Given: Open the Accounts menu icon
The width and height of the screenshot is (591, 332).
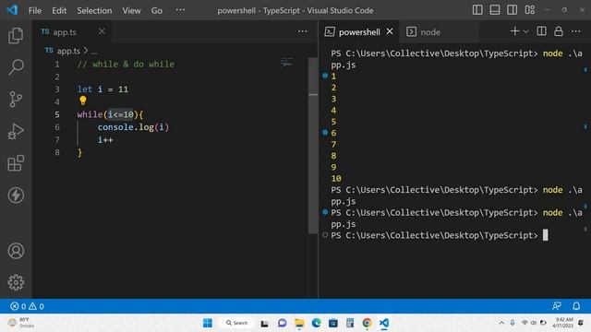Looking at the screenshot, I should 16,251.
